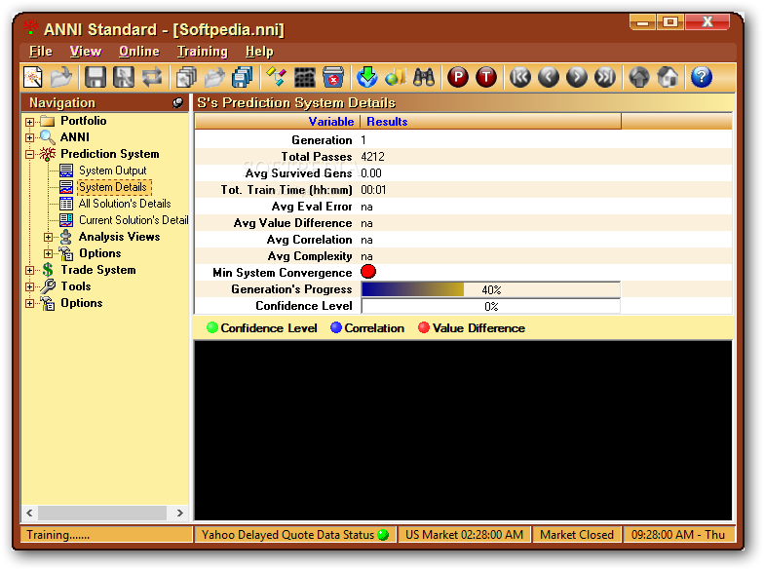The image size is (764, 570).
Task: Click the up arrow navigation icon
Action: (x=639, y=77)
